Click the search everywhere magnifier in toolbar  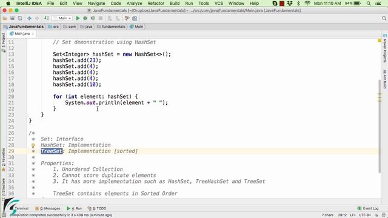(384, 18)
